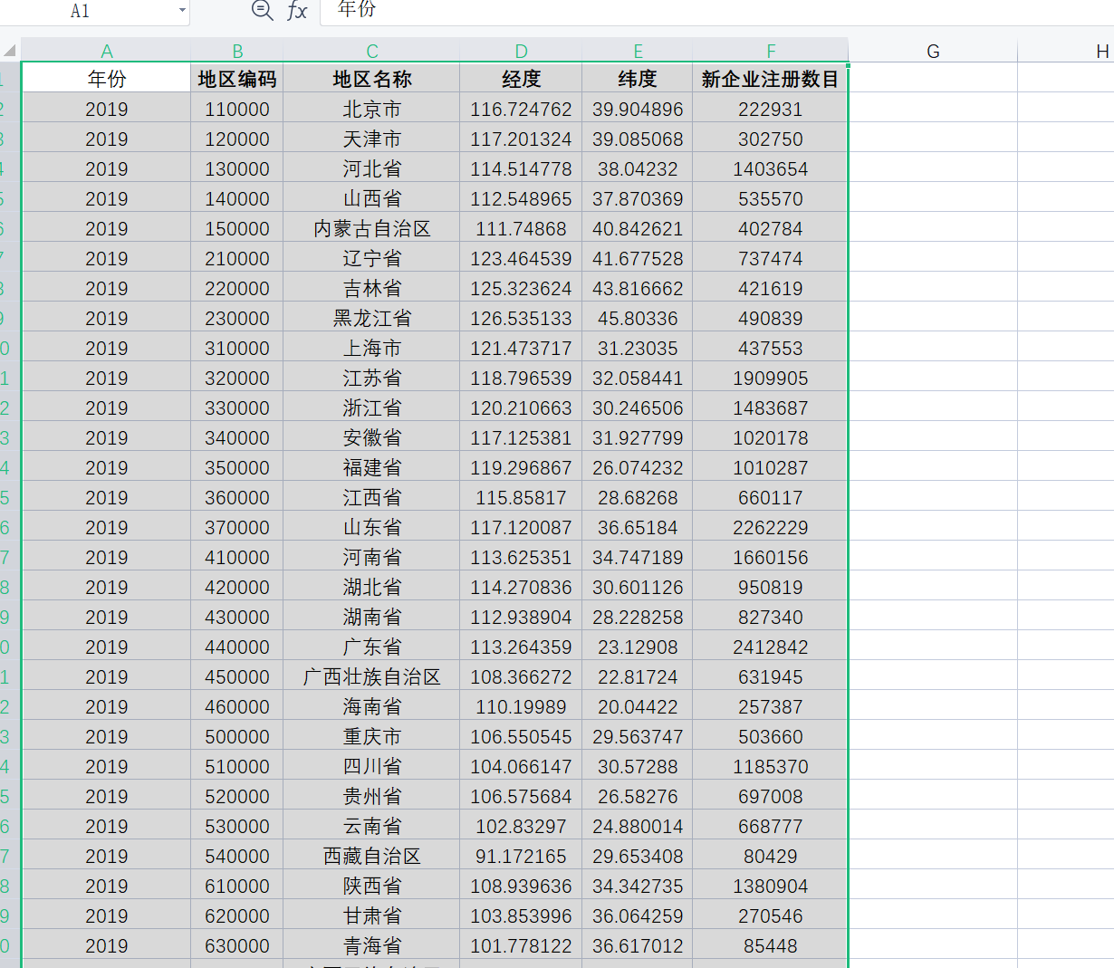Select column C header
Screen dimensions: 1114x968
(x=372, y=51)
